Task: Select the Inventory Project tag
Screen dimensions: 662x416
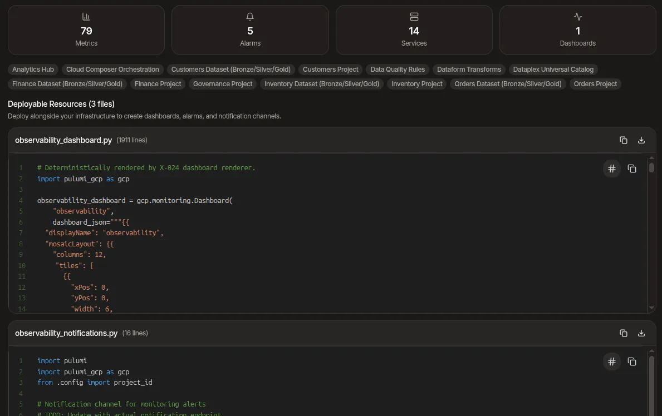Action: (416, 84)
